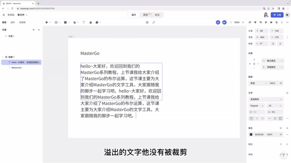291x163 pixels.
Task: Collapse the 容器 1 layer tree
Action: click(x=3, y=57)
